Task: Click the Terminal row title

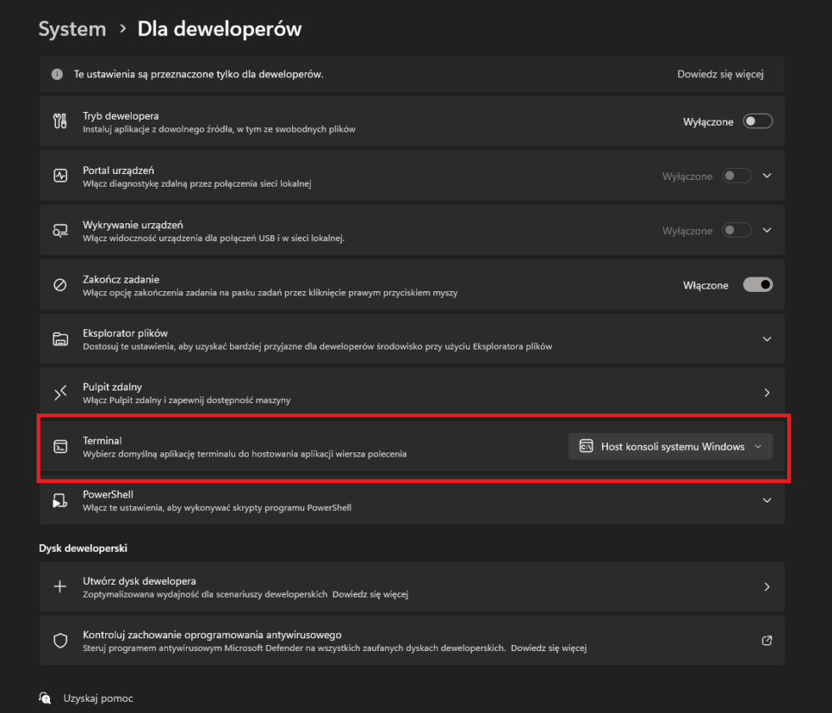Action: click(102, 441)
